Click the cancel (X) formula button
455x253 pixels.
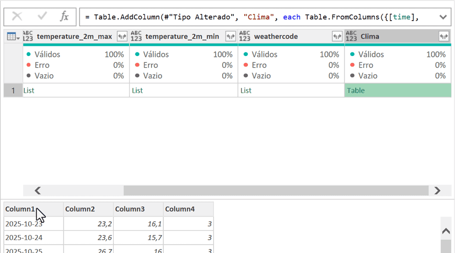pyautogui.click(x=17, y=17)
